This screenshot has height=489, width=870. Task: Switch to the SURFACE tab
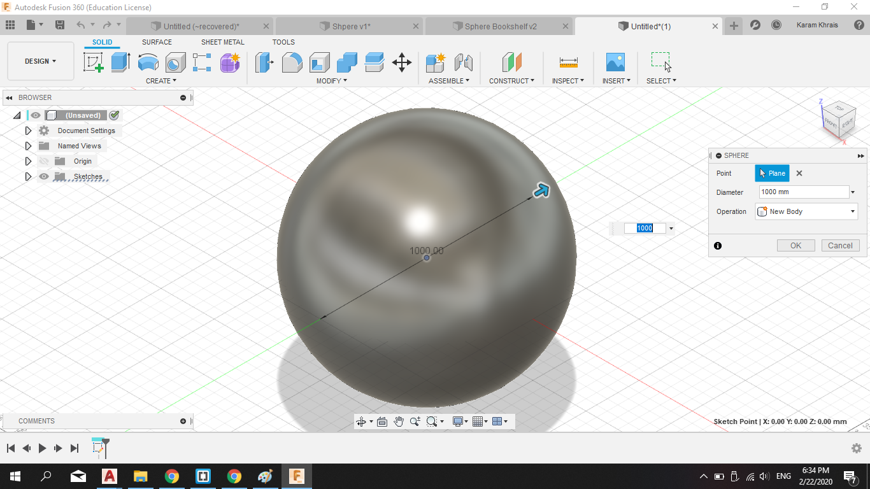(x=157, y=42)
